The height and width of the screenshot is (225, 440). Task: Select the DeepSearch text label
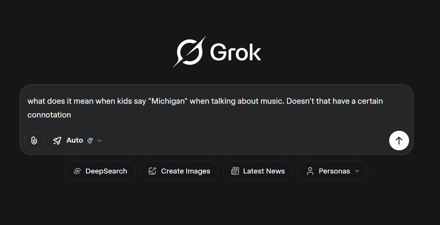click(106, 171)
